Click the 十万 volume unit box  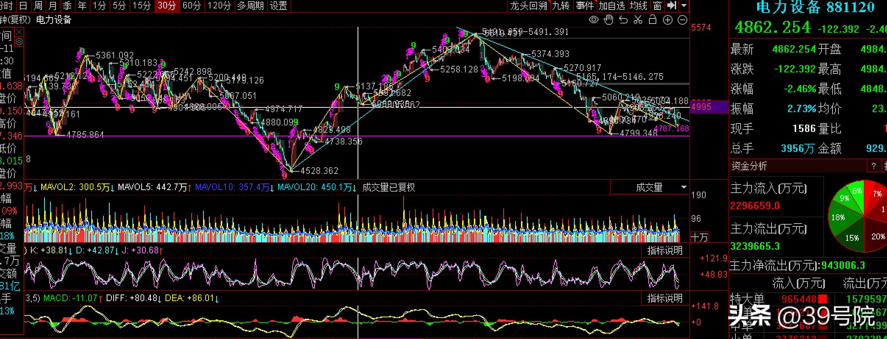pos(699,238)
